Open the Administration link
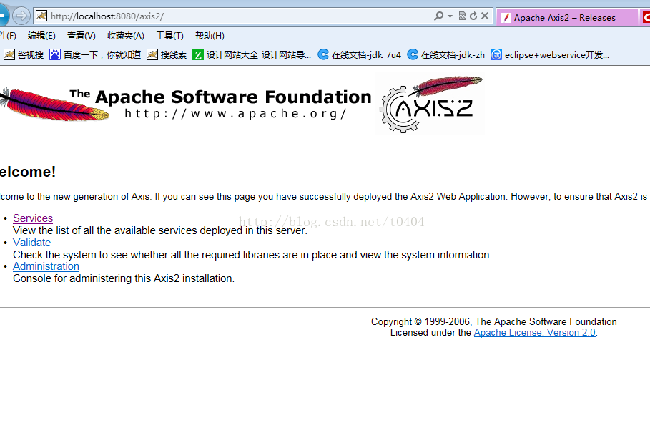 46,266
